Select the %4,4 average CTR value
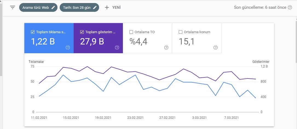The image size is (297, 129). tap(139, 41)
